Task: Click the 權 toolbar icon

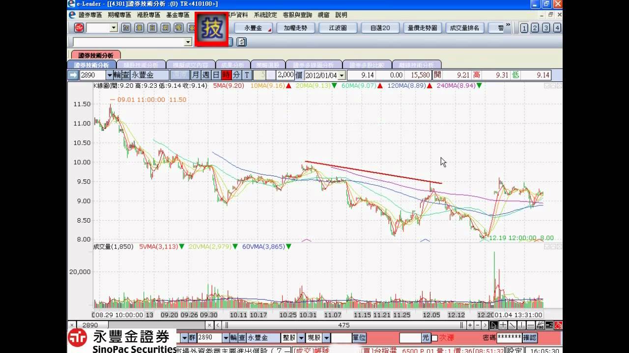Action: click(x=178, y=27)
